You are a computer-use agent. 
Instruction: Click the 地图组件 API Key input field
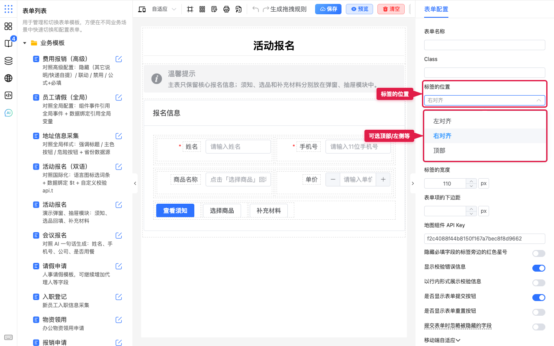485,239
